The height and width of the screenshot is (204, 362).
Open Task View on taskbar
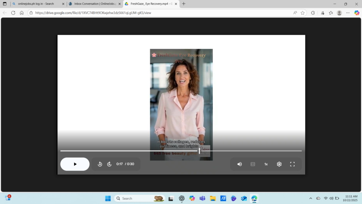pyautogui.click(x=171, y=198)
